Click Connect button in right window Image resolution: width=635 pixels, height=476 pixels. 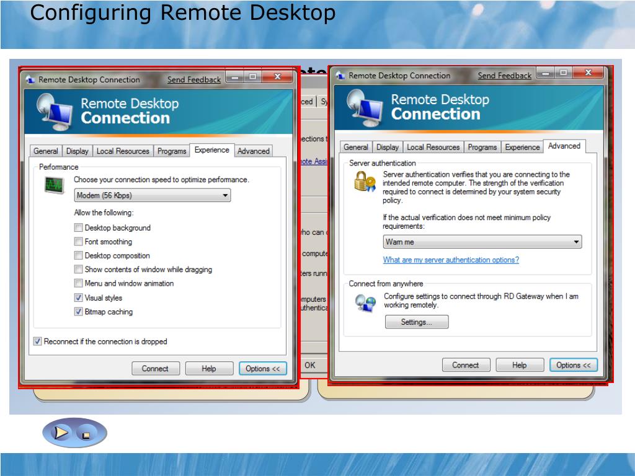(x=466, y=364)
